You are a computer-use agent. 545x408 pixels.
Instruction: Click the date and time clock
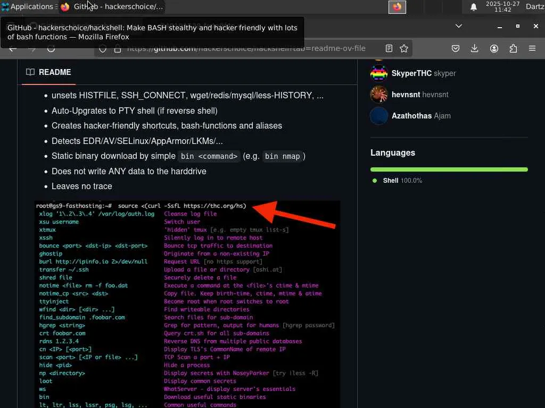pos(502,6)
